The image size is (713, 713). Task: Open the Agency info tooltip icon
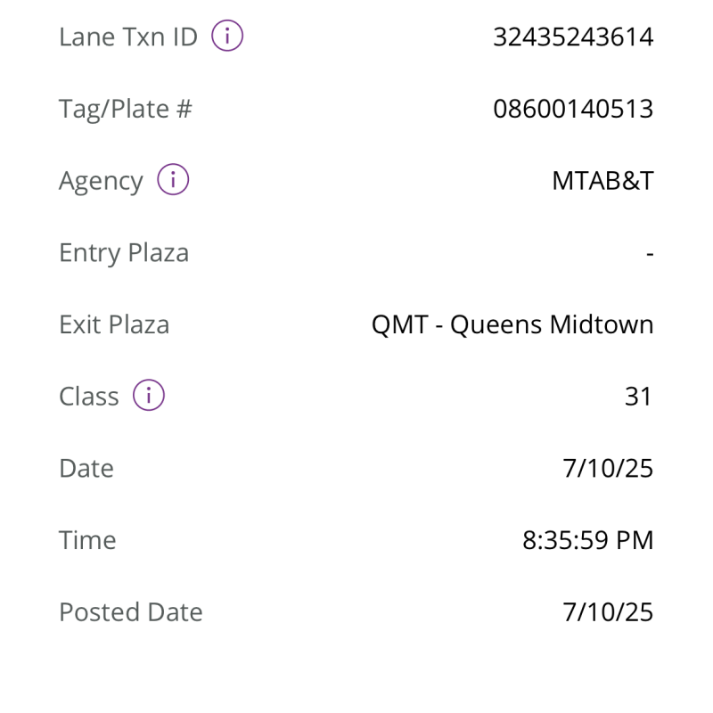point(173,180)
